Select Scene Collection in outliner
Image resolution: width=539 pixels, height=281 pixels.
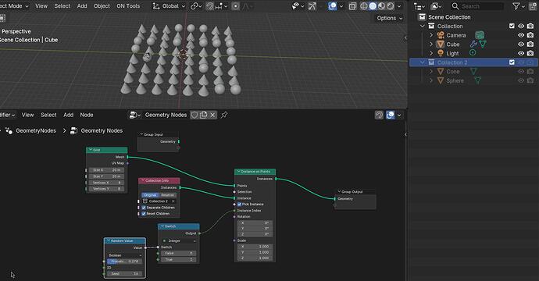coord(449,17)
